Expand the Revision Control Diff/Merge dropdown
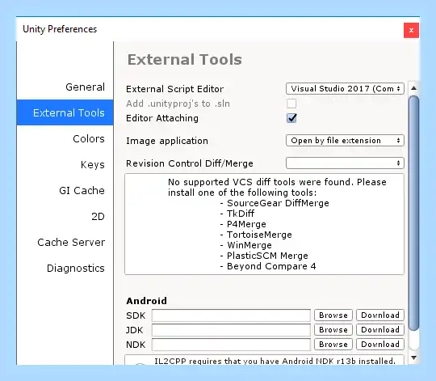The width and height of the screenshot is (436, 381). click(345, 163)
